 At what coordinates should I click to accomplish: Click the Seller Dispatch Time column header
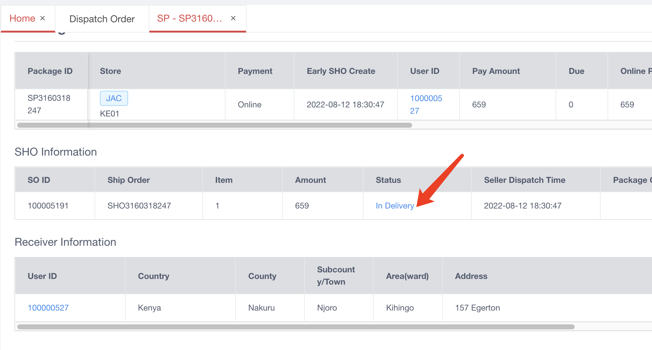click(x=525, y=180)
